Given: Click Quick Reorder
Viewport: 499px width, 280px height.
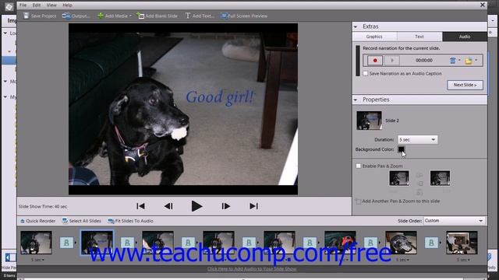Looking at the screenshot, I should click(38, 221).
